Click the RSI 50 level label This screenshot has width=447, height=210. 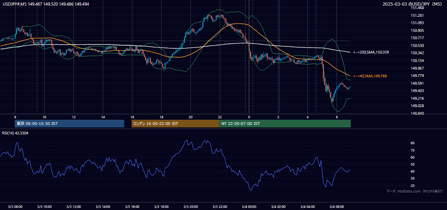tap(413, 164)
